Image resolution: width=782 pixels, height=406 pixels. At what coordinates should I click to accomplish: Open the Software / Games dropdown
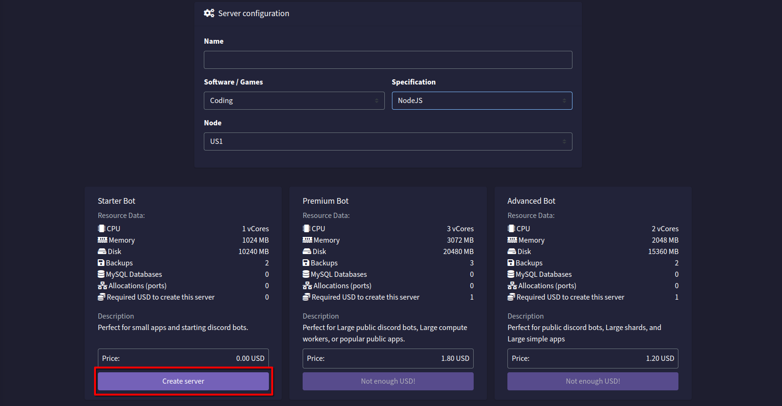[294, 101]
